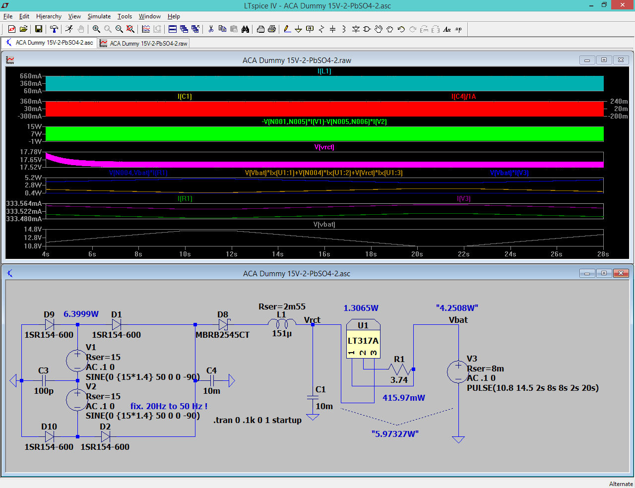Select the Place Component gate icon
The height and width of the screenshot is (488, 635).
[367, 29]
